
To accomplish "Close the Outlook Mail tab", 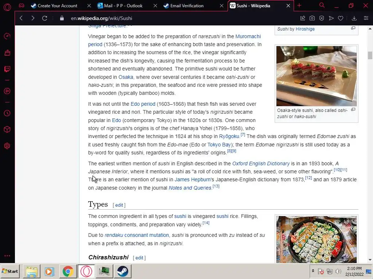I will [155, 6].
